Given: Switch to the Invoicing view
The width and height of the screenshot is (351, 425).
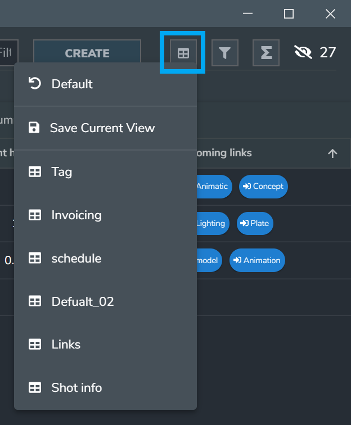Looking at the screenshot, I should 76,215.
